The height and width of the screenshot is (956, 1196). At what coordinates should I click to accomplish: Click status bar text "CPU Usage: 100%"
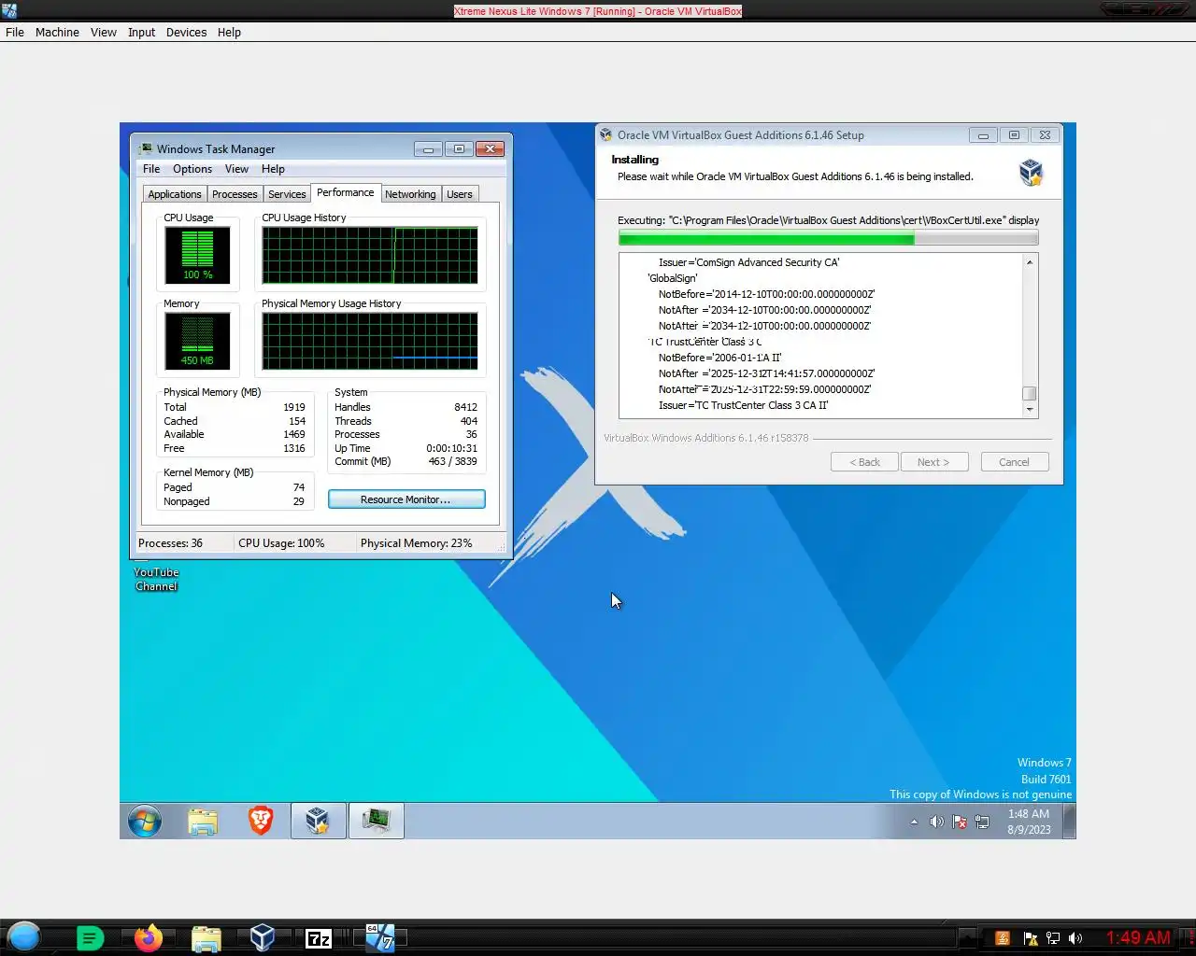pos(281,543)
